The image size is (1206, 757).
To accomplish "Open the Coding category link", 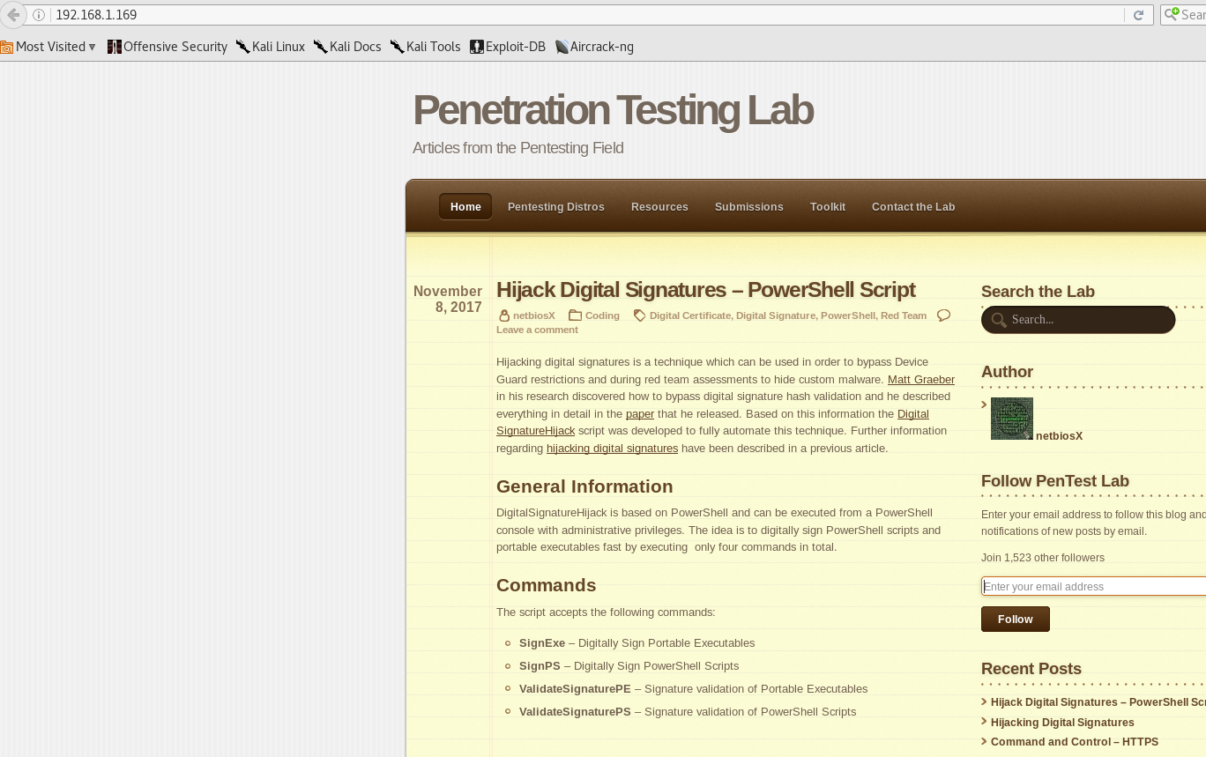I will tap(602, 315).
